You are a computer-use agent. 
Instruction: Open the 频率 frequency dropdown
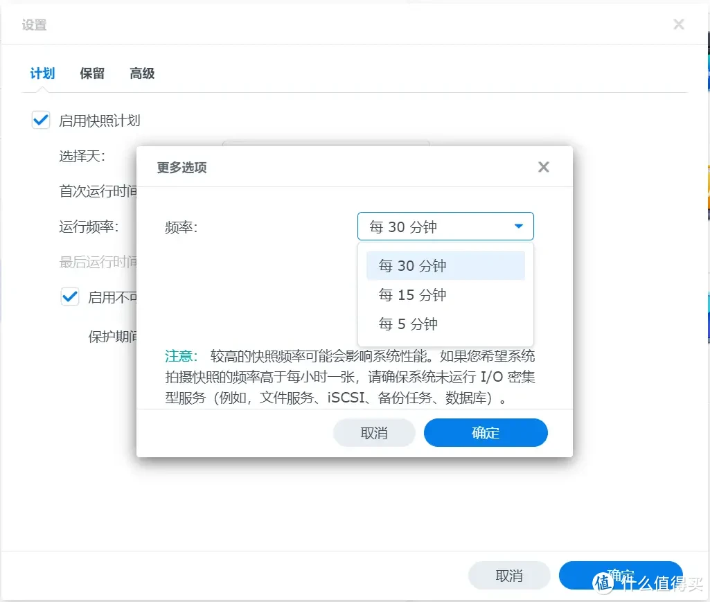445,226
